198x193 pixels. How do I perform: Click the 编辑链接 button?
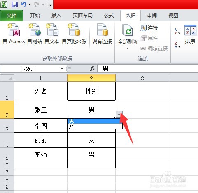click(x=154, y=48)
